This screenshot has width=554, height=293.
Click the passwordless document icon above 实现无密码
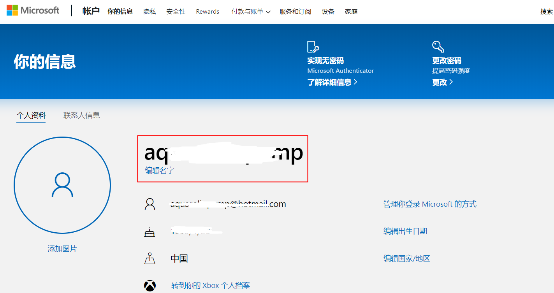[x=313, y=47]
